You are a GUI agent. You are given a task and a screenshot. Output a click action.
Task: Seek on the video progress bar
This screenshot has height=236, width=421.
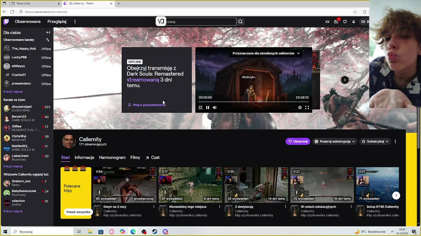coord(254,102)
